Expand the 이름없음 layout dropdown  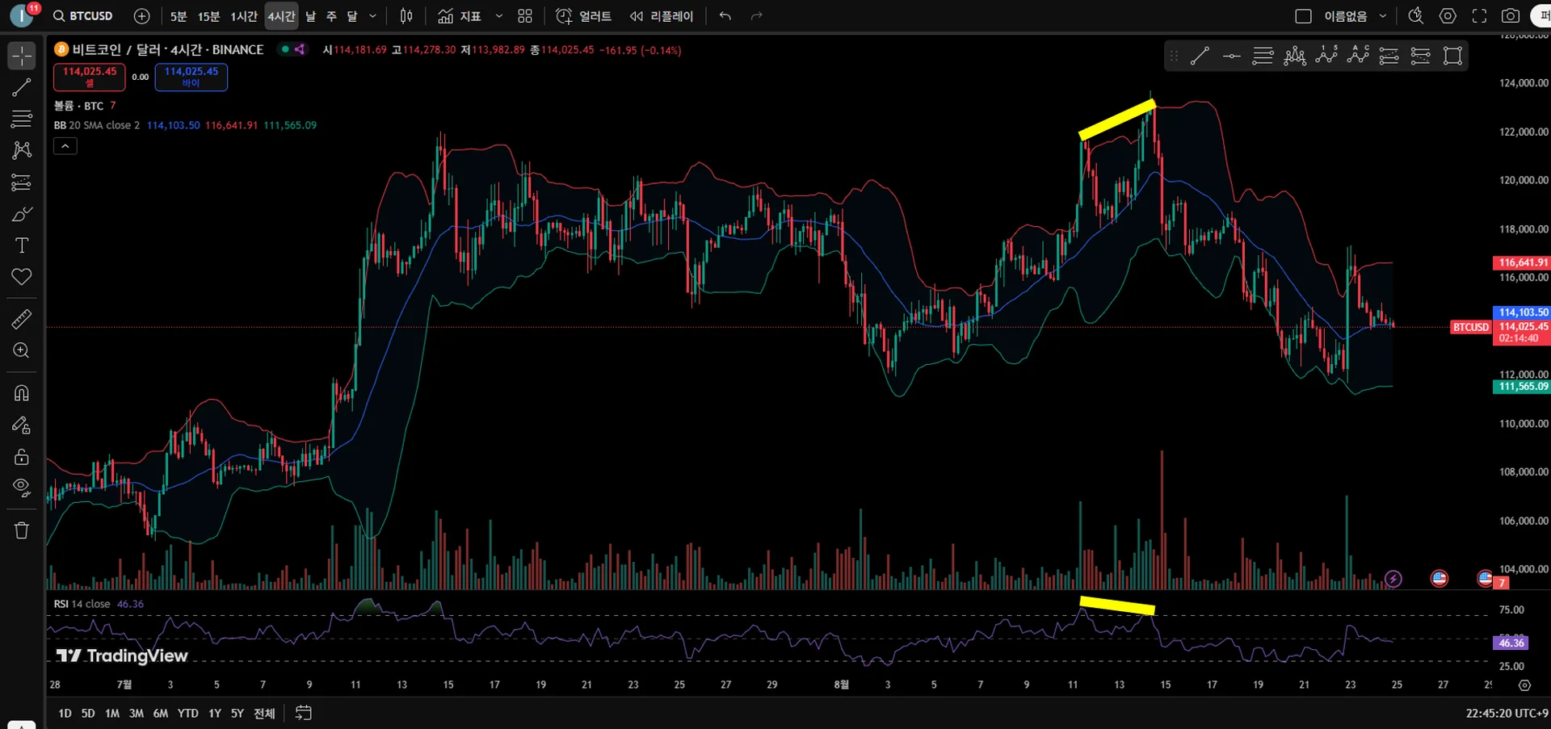point(1382,16)
